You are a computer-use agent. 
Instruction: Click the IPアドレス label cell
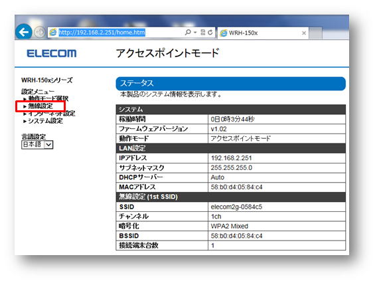(x=162, y=158)
